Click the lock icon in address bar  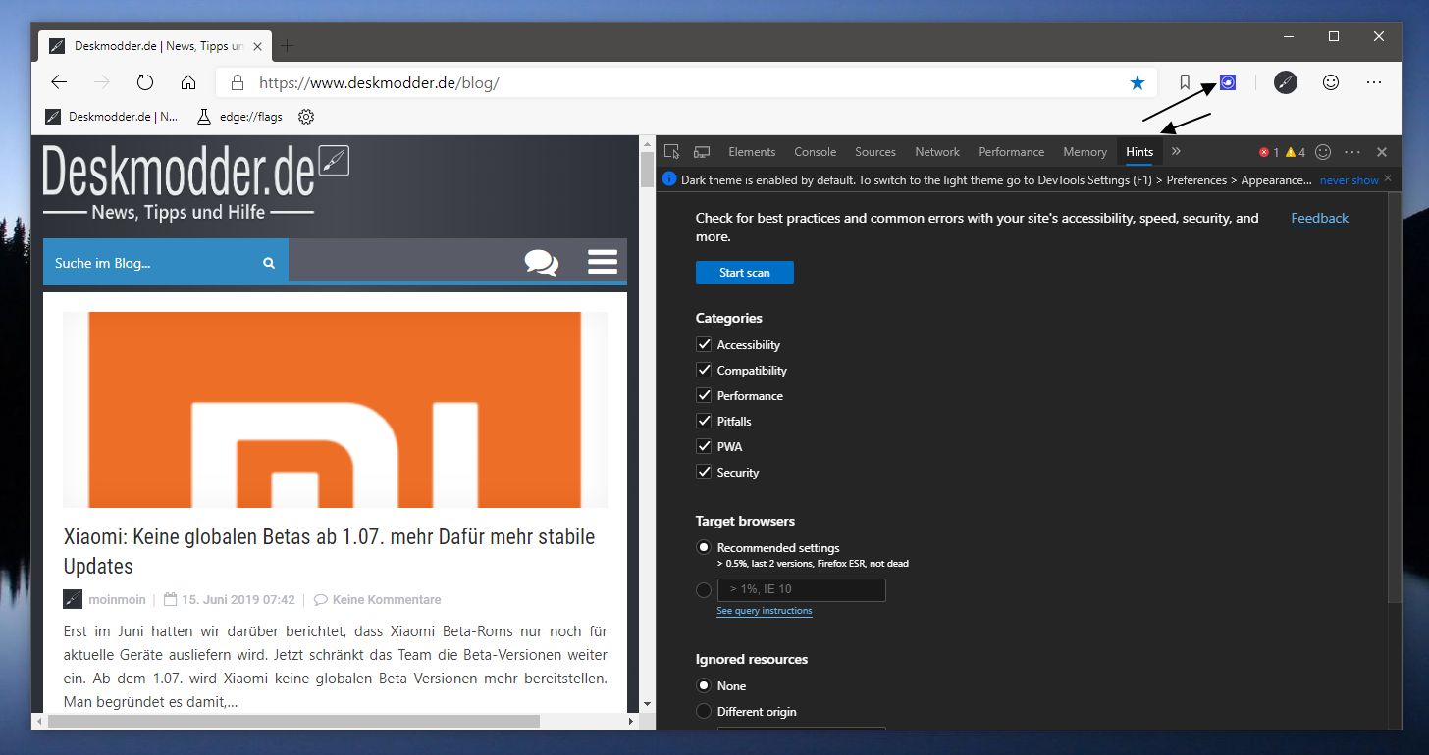pyautogui.click(x=237, y=83)
